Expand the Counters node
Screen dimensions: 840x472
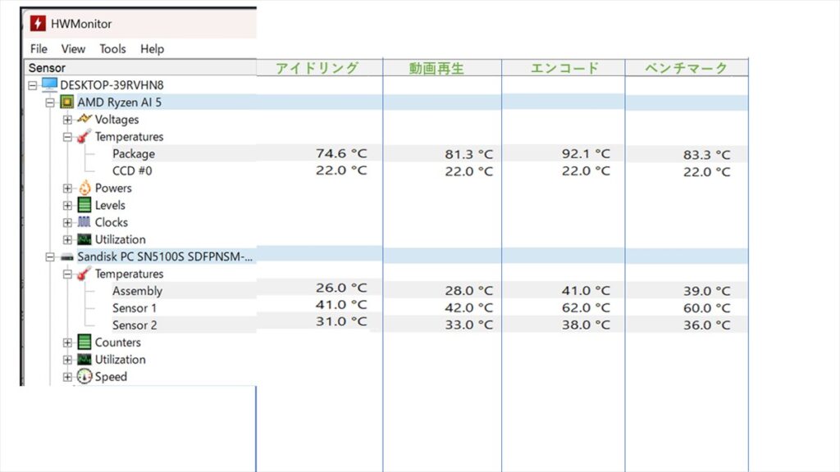click(67, 342)
